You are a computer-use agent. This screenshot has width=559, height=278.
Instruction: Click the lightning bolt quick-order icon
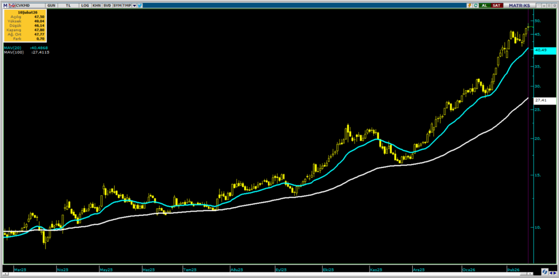[469, 5]
